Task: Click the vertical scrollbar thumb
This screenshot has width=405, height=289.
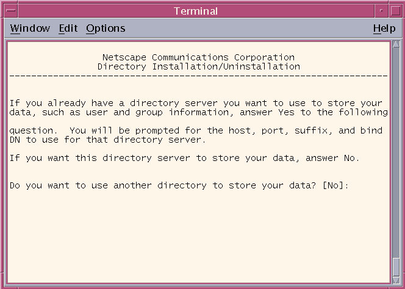Action: point(396,267)
